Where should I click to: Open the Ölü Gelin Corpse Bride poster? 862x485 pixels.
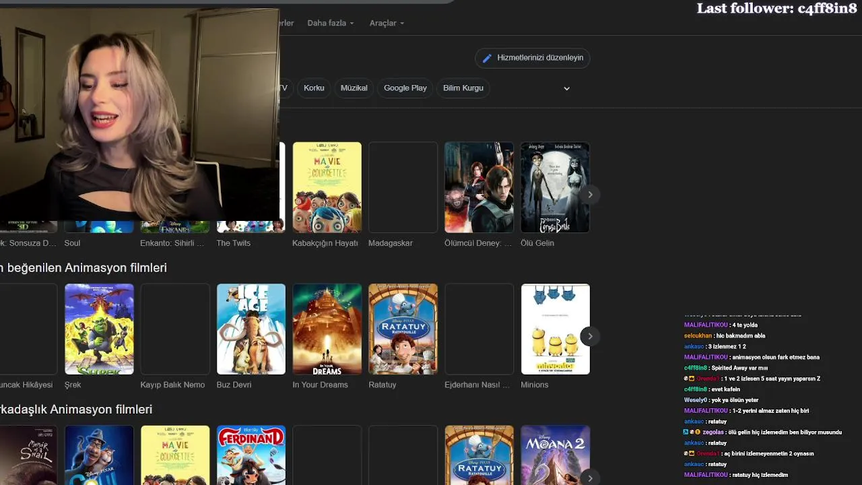point(555,187)
